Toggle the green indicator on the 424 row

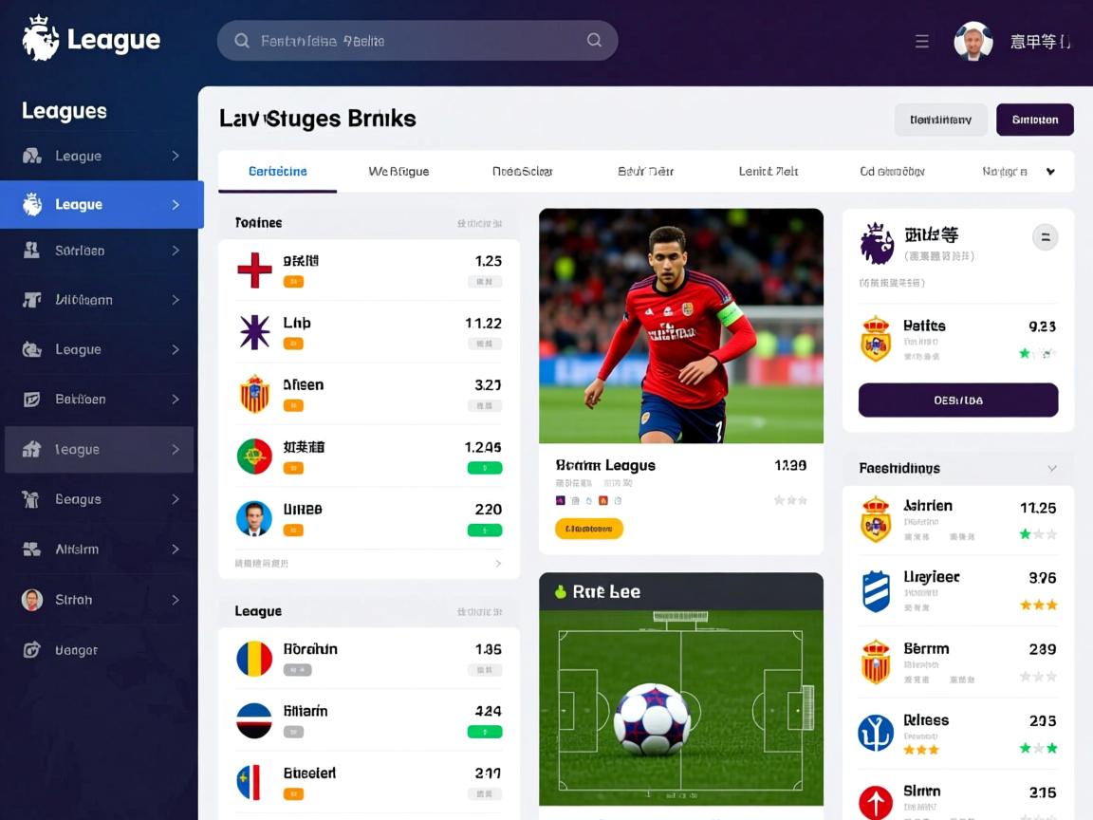pos(485,732)
